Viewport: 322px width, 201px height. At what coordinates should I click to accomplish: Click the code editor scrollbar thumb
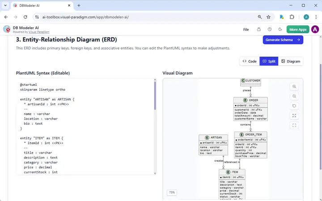tap(155, 96)
